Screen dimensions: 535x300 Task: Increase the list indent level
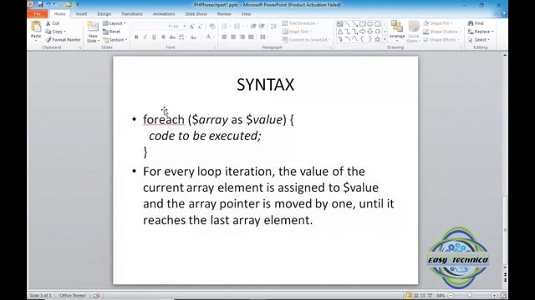pos(262,26)
